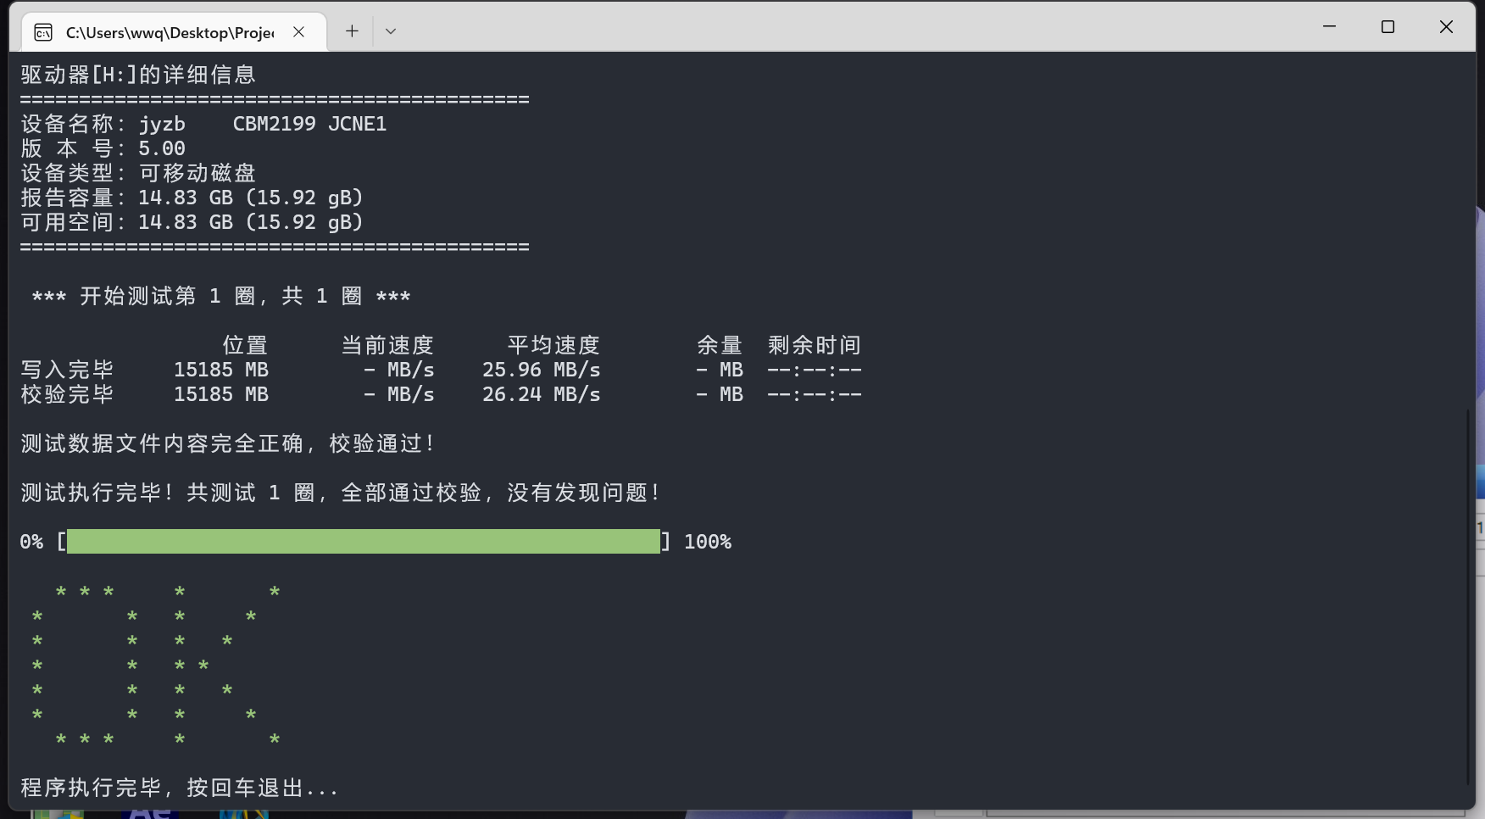Close the C:\Users\wwq terminal tab
This screenshot has width=1485, height=819.
pos(298,32)
